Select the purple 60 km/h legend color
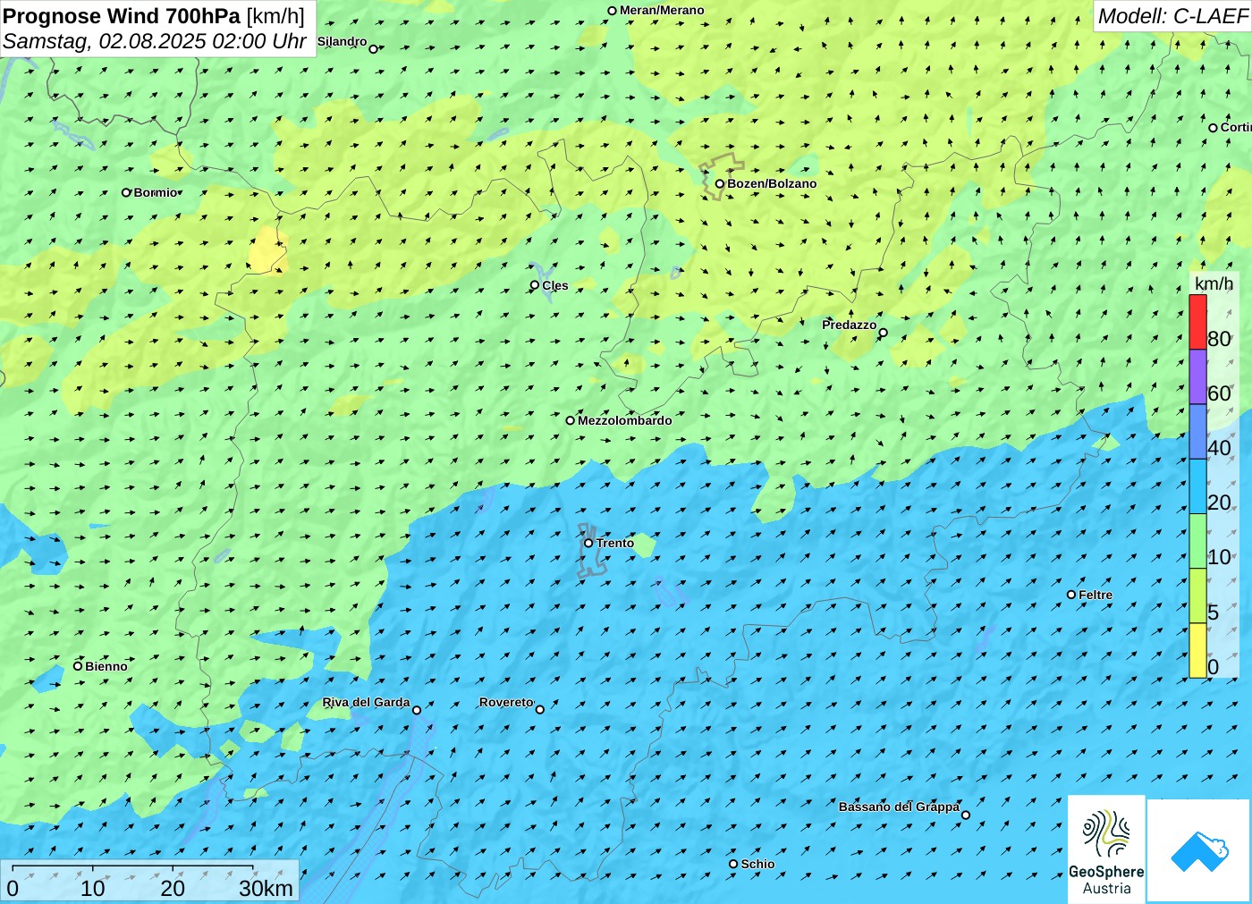1252x904 pixels. (1197, 376)
